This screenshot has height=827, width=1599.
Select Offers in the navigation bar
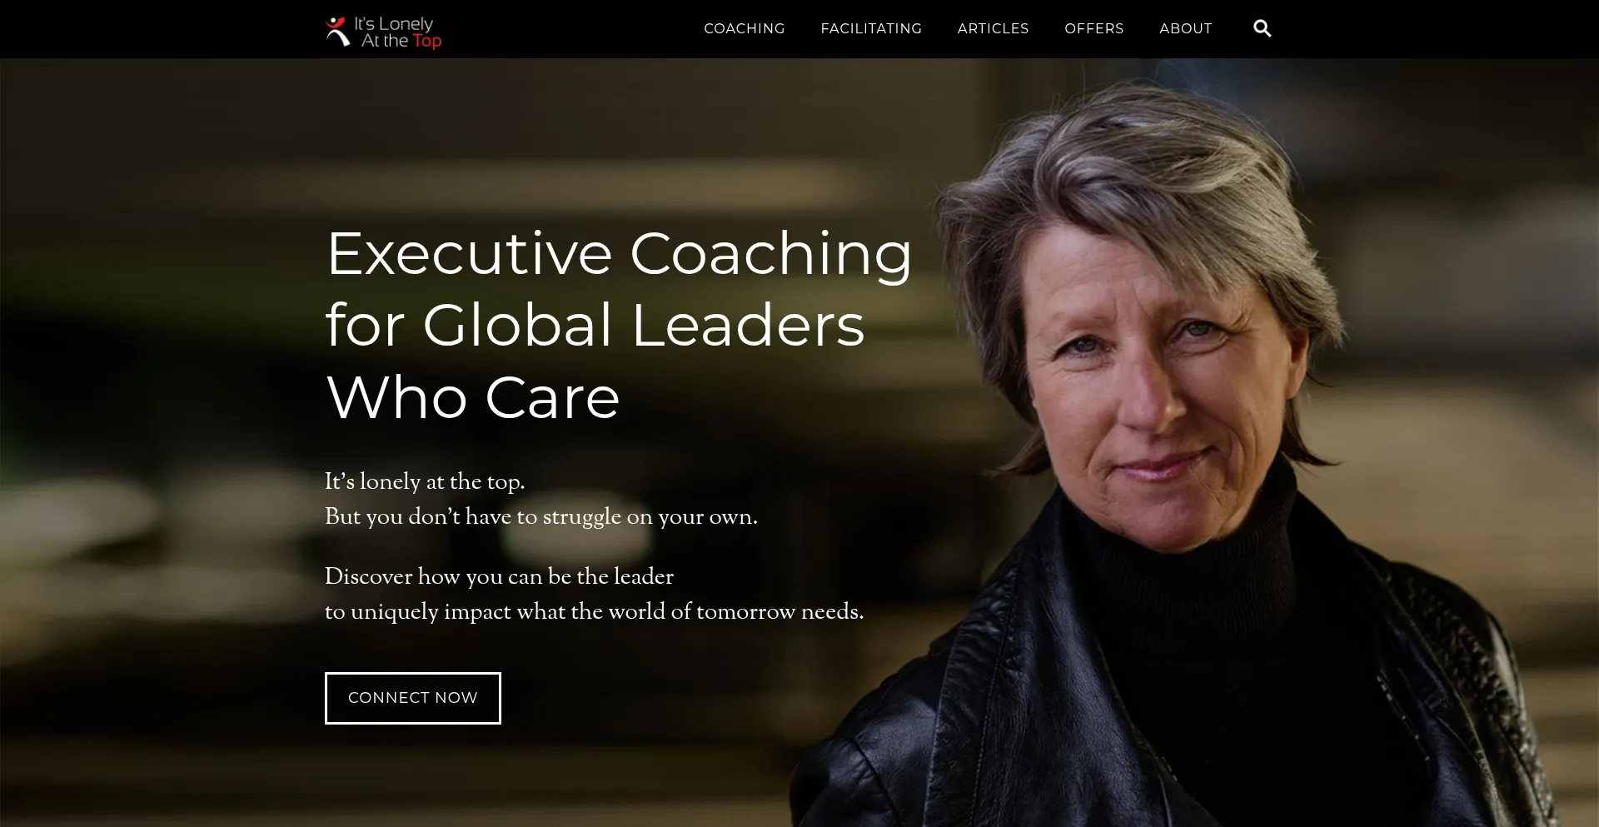[1093, 28]
